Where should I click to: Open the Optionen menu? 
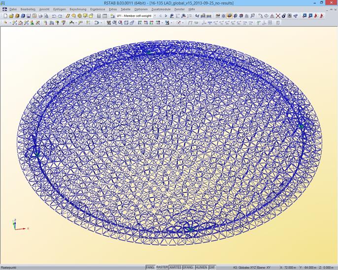(141, 9)
